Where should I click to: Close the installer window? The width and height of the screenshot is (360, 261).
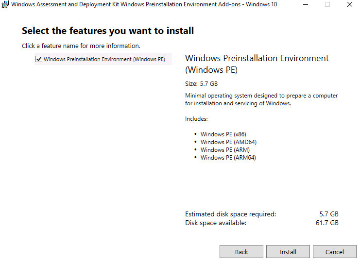click(x=350, y=4)
